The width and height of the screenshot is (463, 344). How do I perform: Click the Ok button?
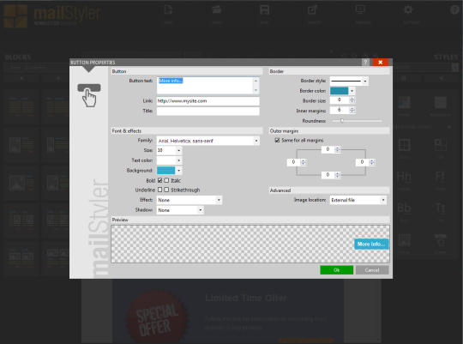[x=336, y=270]
